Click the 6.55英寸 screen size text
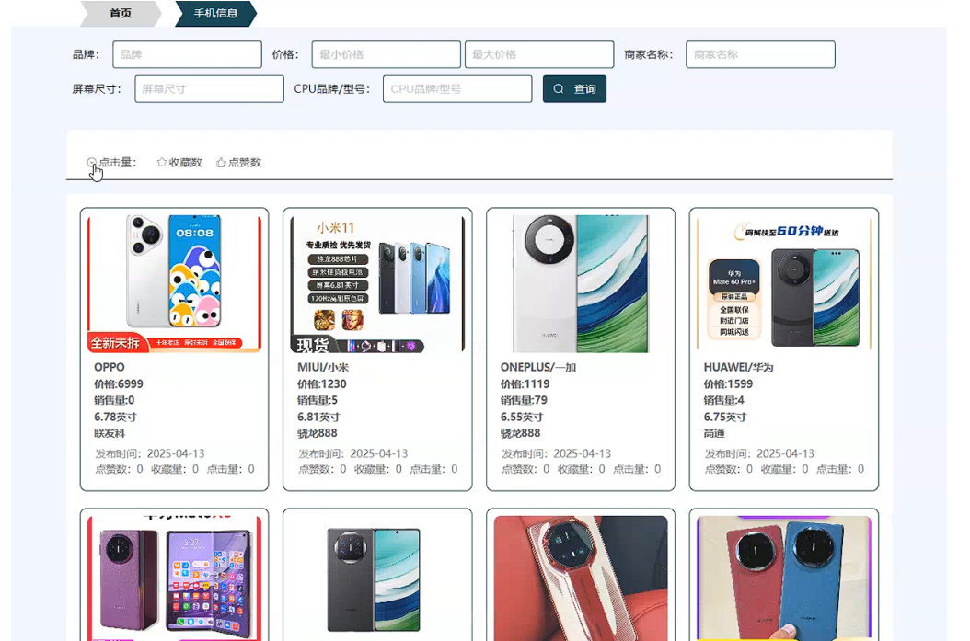 522,417
